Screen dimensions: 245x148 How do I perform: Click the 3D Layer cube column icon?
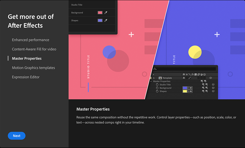coord(204,75)
